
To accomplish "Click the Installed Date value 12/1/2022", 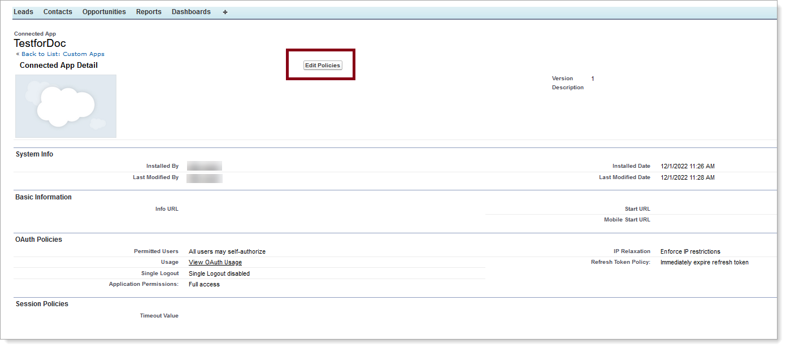I will pyautogui.click(x=688, y=166).
